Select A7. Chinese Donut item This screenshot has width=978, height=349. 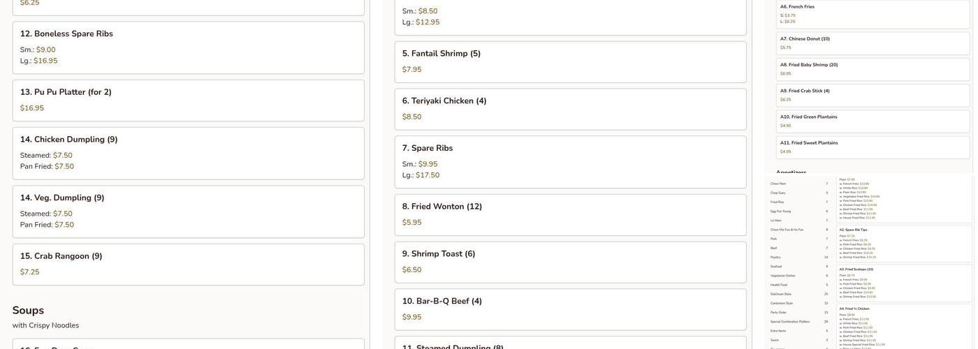click(x=873, y=43)
